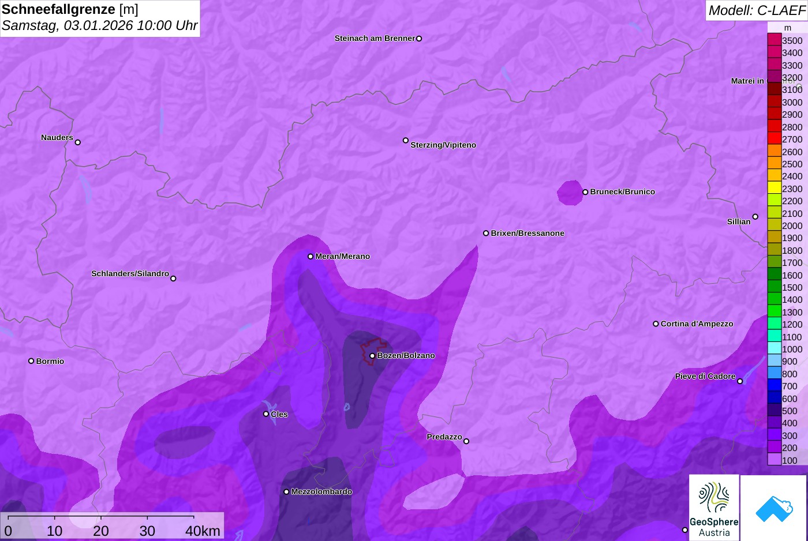The image size is (808, 541).
Task: Click the 400 m dark purple swatch
Action: click(x=774, y=422)
